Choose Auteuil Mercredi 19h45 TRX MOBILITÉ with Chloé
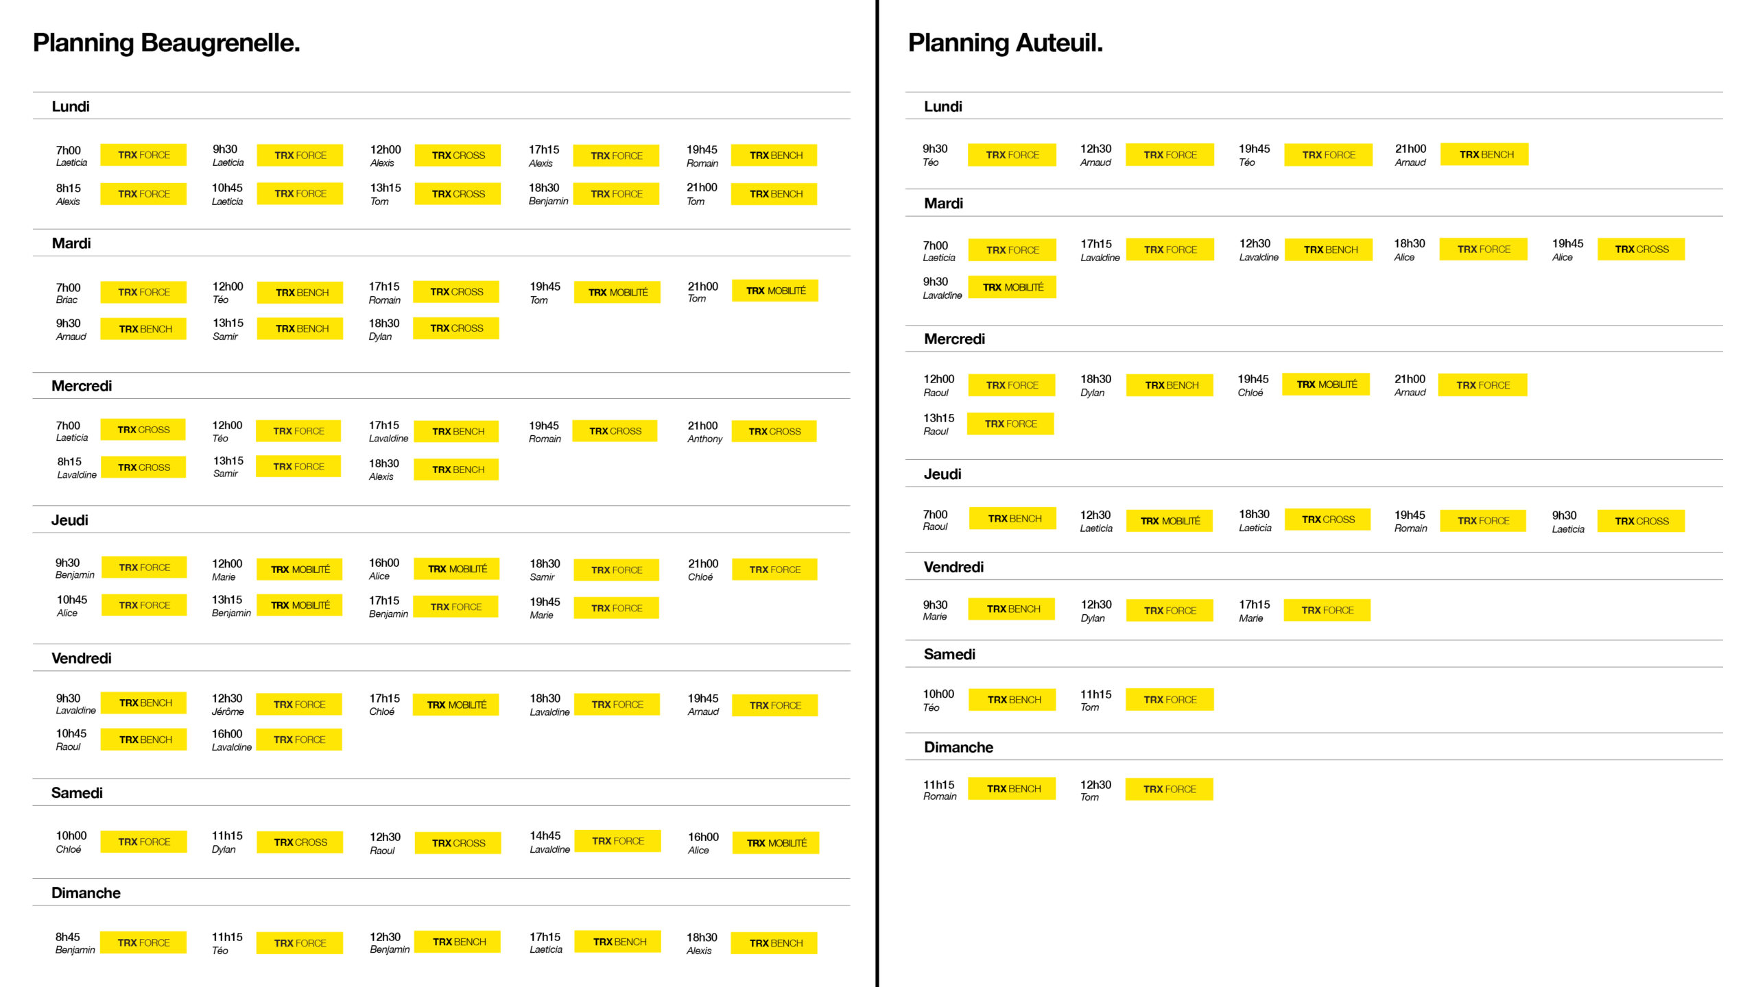The image size is (1756, 987). 1326,385
